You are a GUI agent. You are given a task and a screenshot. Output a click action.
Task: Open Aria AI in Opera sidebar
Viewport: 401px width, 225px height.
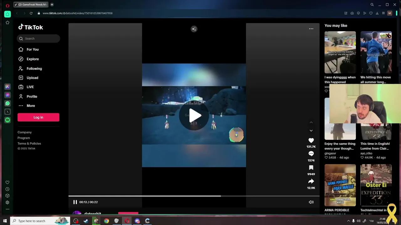click(8, 87)
